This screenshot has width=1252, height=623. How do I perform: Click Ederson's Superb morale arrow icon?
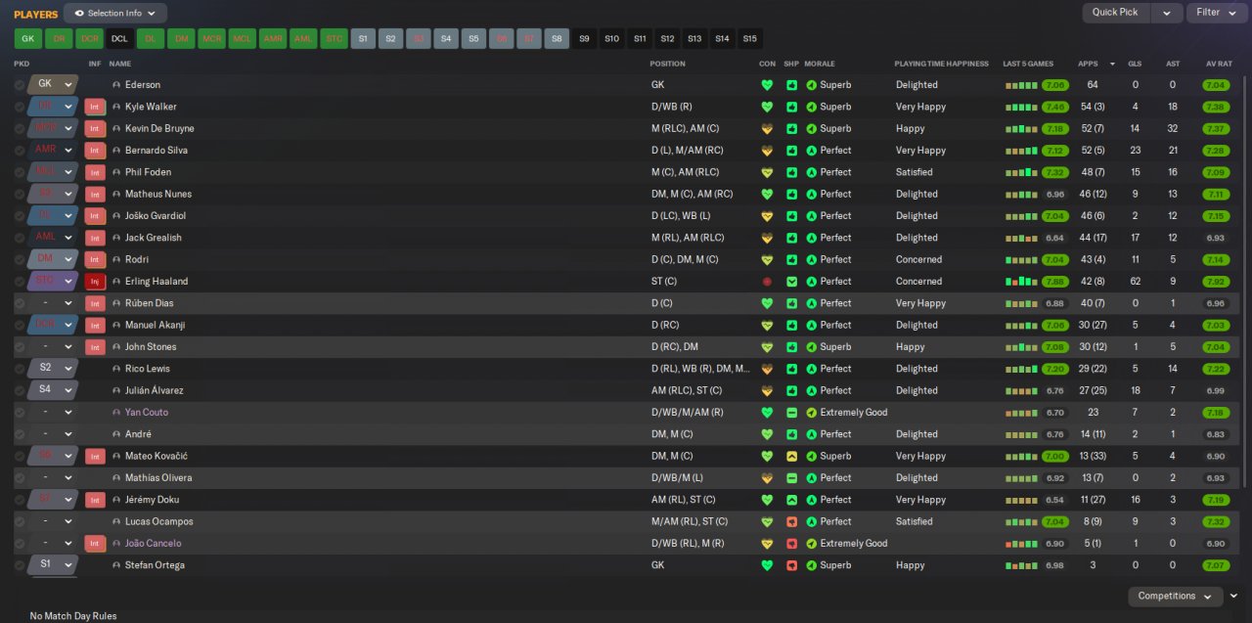tap(811, 85)
